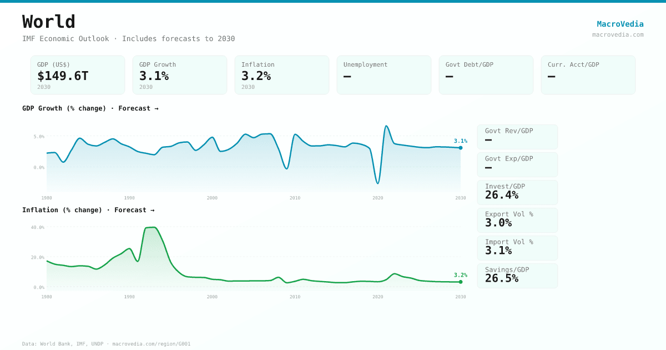
Task: Click the GDP Growth (% change) chart title
Action: [x=90, y=108]
